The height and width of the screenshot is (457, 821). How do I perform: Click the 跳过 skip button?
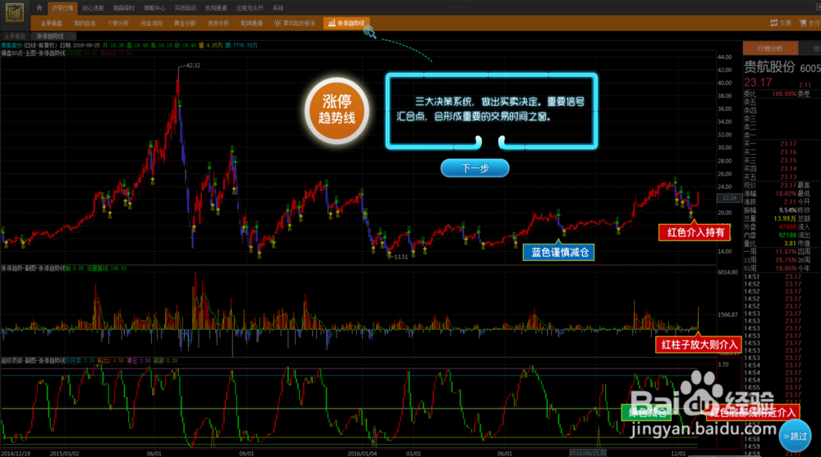(x=795, y=436)
